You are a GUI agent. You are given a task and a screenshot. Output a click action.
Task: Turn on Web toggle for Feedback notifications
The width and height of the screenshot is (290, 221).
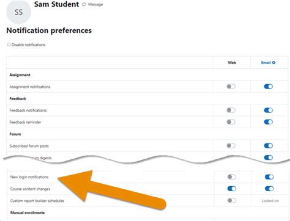(231, 111)
